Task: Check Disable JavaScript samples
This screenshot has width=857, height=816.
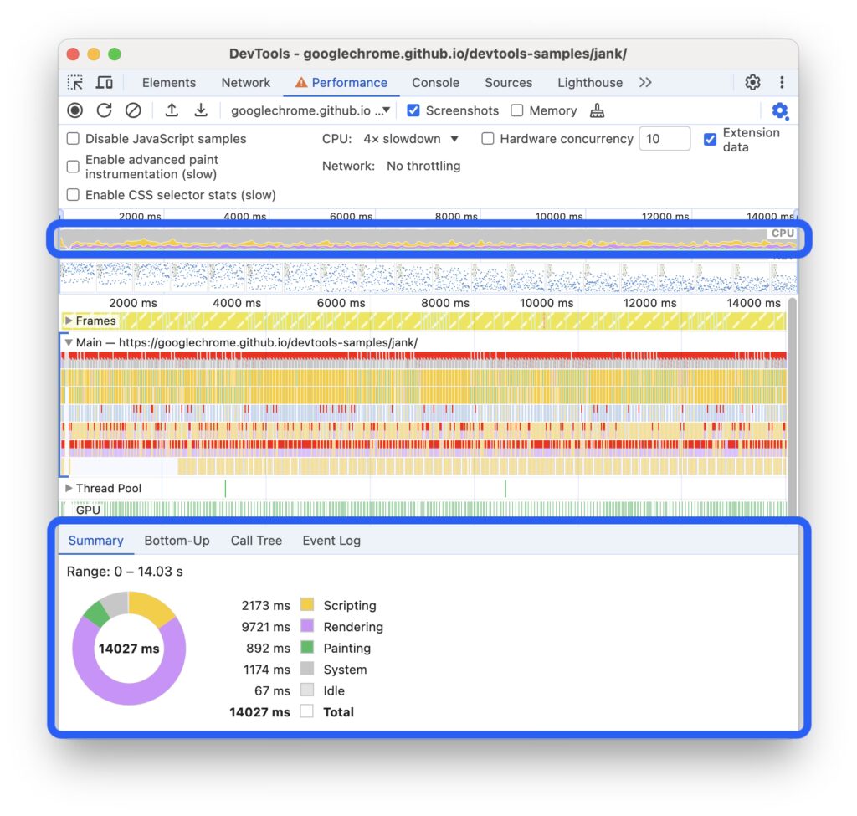Action: pos(74,139)
